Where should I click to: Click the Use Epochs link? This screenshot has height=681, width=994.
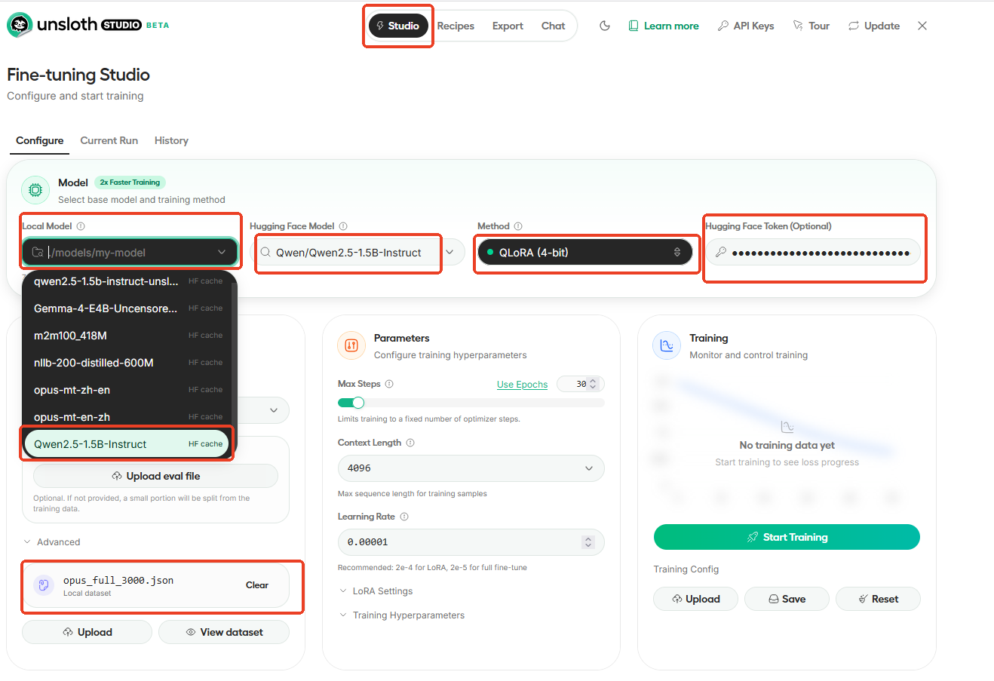[522, 385]
